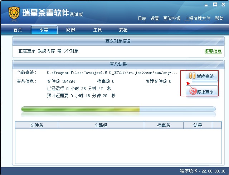Switch to the 安检 tab

pyautogui.click(x=123, y=30)
